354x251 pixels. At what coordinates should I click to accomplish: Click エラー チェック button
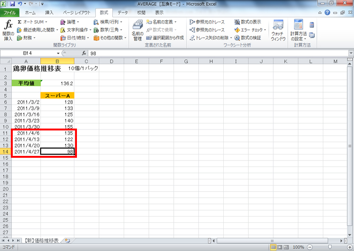tap(249, 30)
